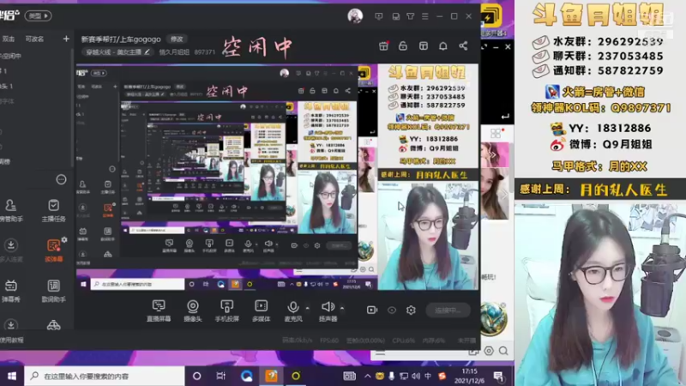This screenshot has width=686, height=386.
Task: Click the 未开播 status text
Action: coord(466,340)
